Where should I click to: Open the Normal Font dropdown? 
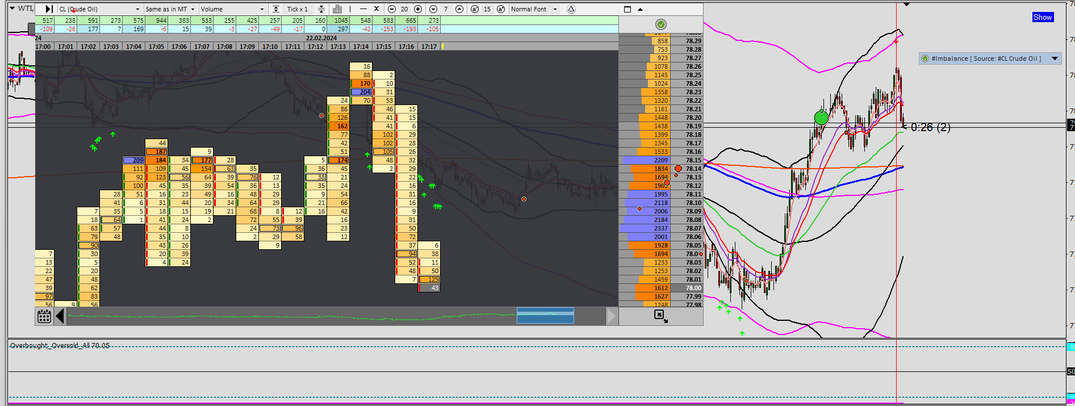click(x=534, y=9)
